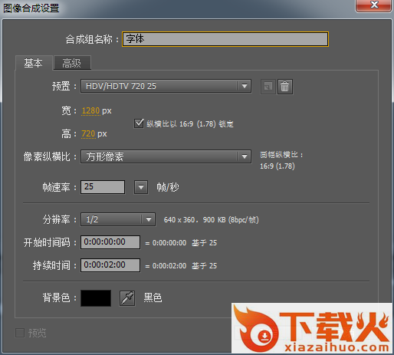Click the frame rate field showing 25
Viewport: 394px width, 355px height.
tap(103, 187)
